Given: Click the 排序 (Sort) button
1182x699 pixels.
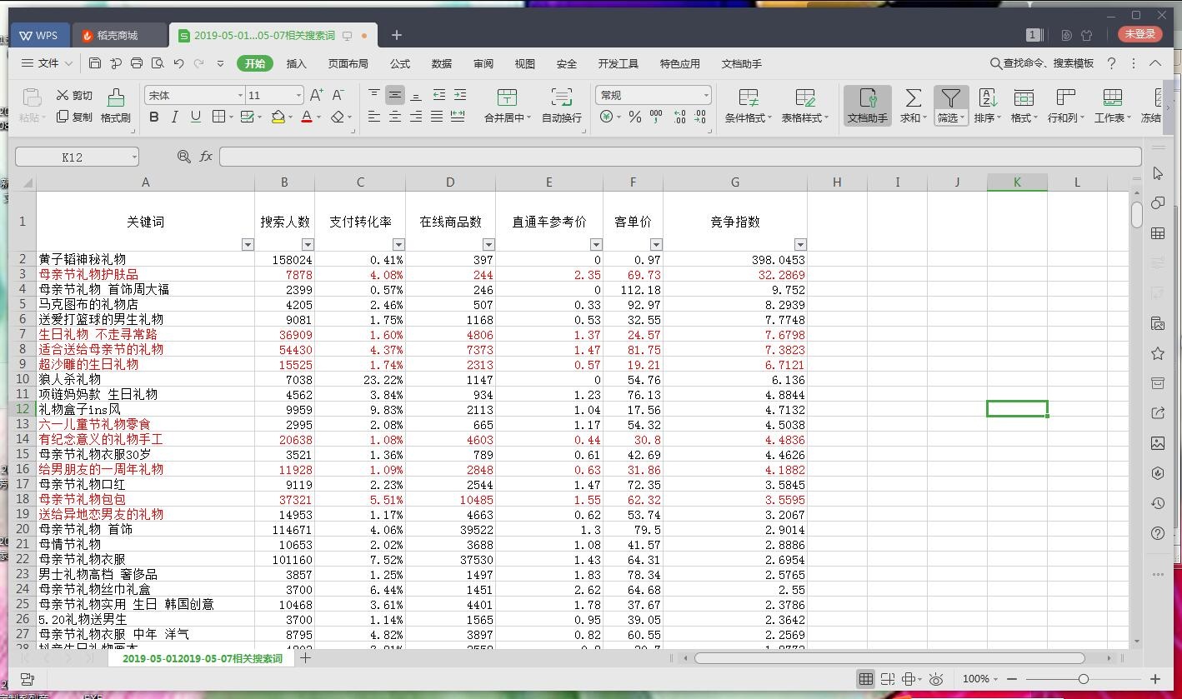Looking at the screenshot, I should pos(988,106).
